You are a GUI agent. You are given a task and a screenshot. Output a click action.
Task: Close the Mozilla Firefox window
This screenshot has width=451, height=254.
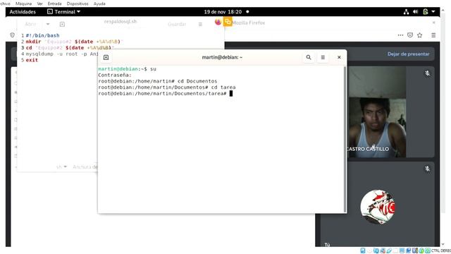pyautogui.click(x=434, y=23)
